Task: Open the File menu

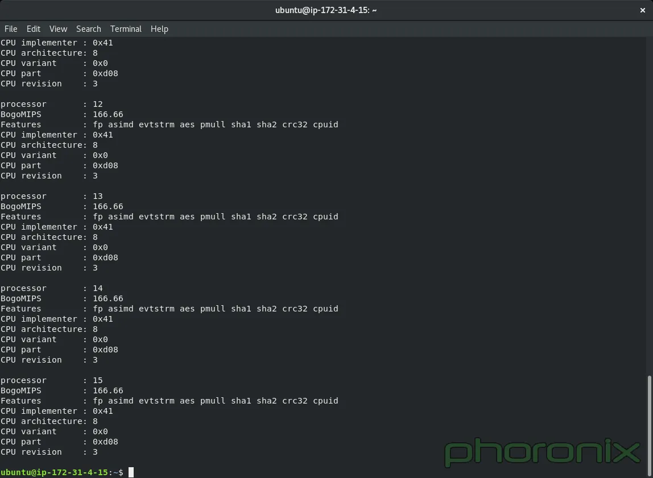Action: click(x=10, y=29)
